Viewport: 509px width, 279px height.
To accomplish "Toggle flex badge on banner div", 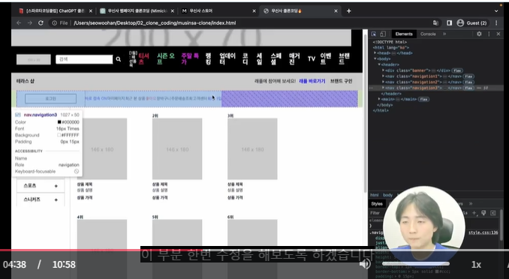I will pos(457,70).
